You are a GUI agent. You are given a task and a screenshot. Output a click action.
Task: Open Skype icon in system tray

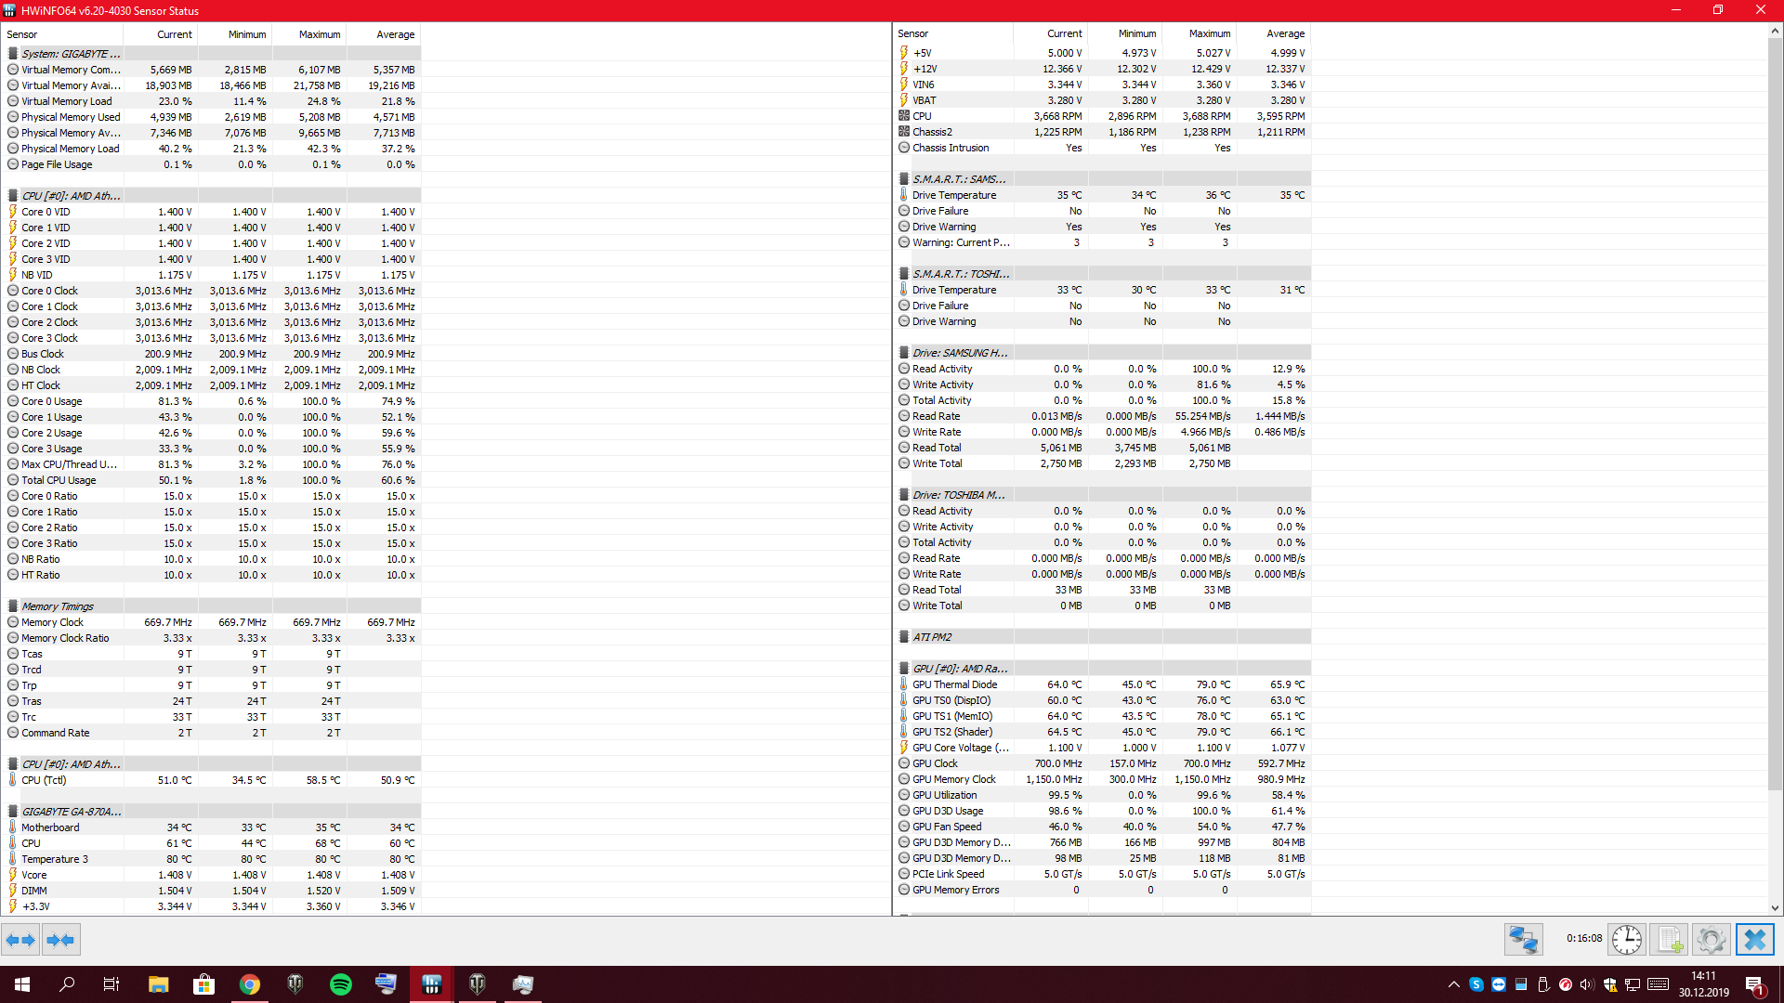(x=1476, y=984)
